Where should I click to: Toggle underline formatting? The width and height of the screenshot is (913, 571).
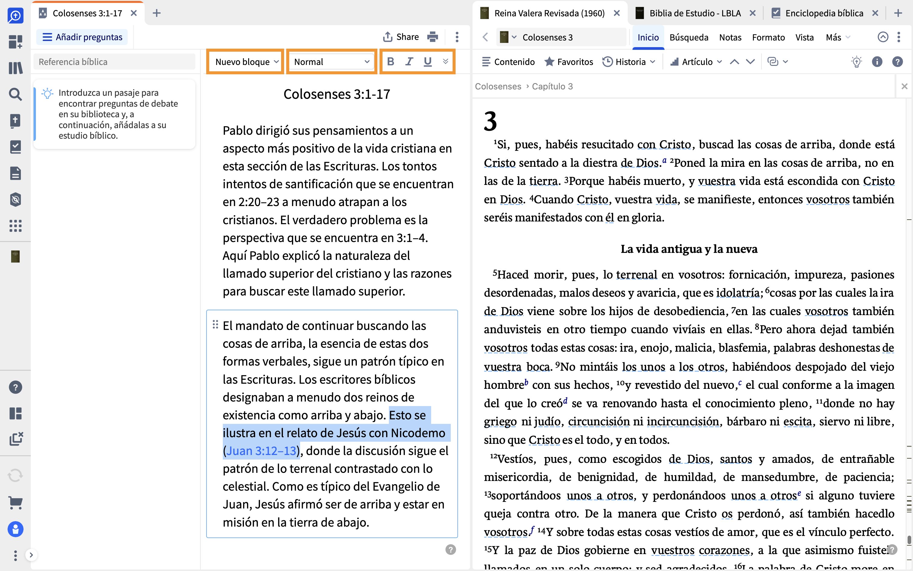point(428,62)
